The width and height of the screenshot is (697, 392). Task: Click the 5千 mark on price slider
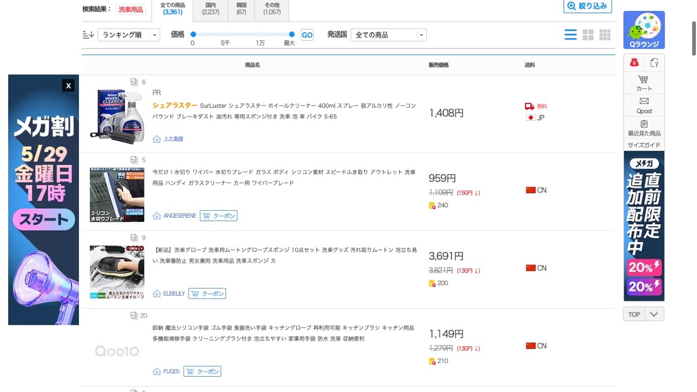point(225,43)
